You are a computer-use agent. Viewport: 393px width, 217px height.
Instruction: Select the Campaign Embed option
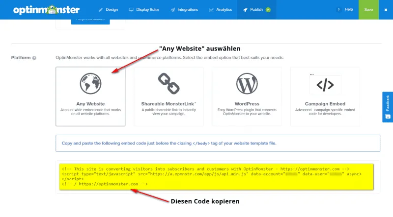(325, 96)
